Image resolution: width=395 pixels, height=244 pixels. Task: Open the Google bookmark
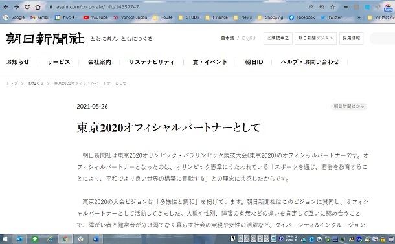pyautogui.click(x=14, y=17)
